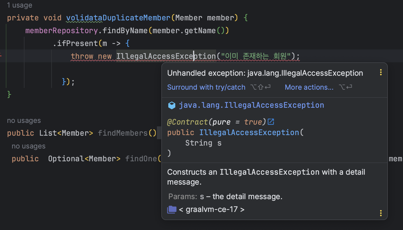Click the '1 usage' inlay hint
Screen dimensions: 403x230
click(x=20, y=5)
